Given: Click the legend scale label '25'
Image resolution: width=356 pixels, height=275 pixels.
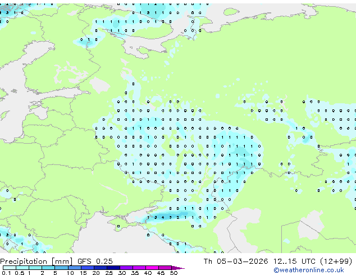Looking at the screenshot, I should (x=109, y=273).
